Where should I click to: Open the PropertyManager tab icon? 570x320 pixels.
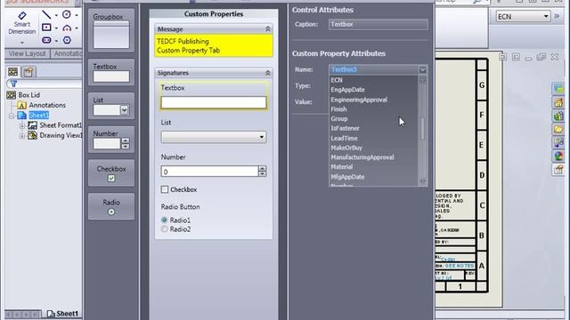click(x=28, y=72)
